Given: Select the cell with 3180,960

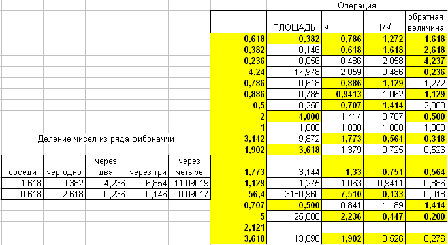Looking at the screenshot, I should pyautogui.click(x=295, y=194).
